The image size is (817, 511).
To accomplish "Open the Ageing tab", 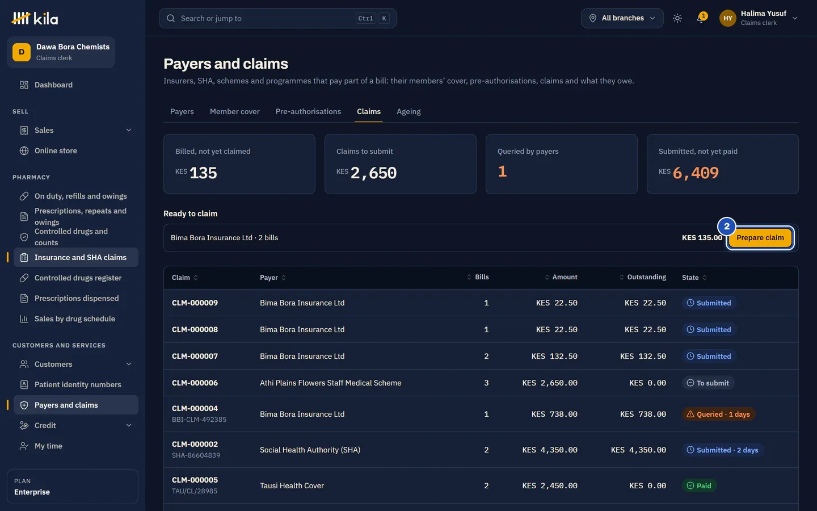I will (x=408, y=111).
